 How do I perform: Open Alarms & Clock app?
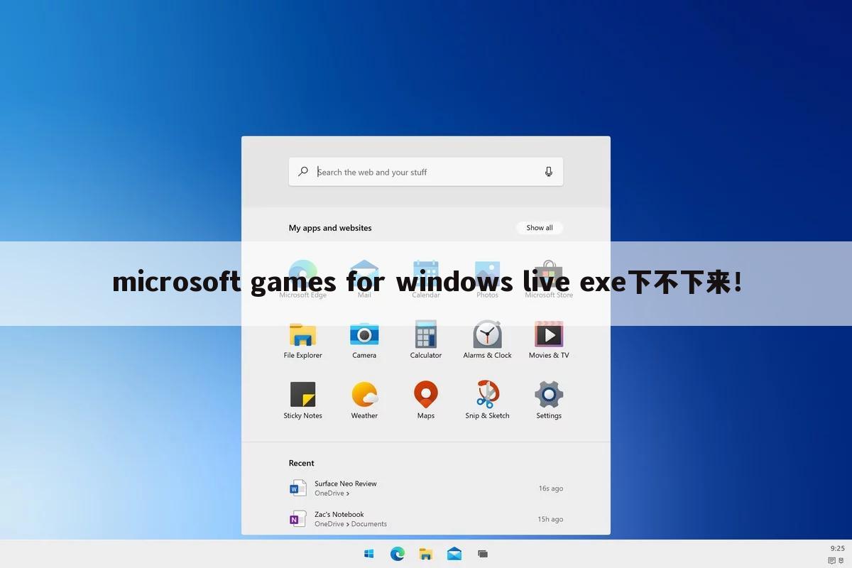coord(487,334)
